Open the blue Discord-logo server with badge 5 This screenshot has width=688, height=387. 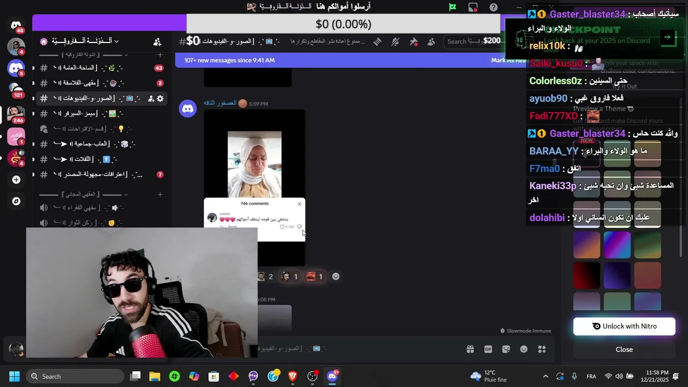click(x=16, y=68)
